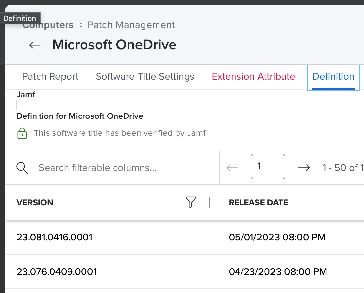Click release date 04/23/2023 08:00 PM

(278, 272)
